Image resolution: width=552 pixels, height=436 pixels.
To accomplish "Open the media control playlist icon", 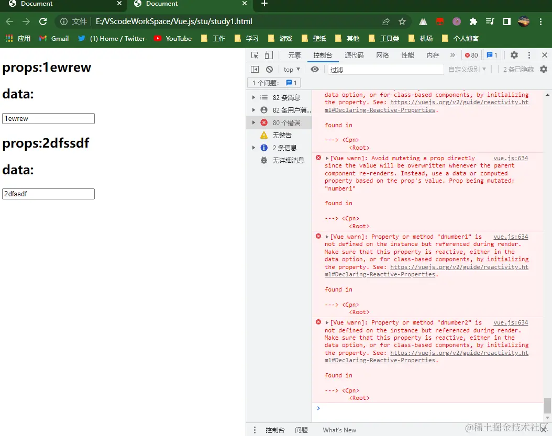I will click(x=490, y=22).
